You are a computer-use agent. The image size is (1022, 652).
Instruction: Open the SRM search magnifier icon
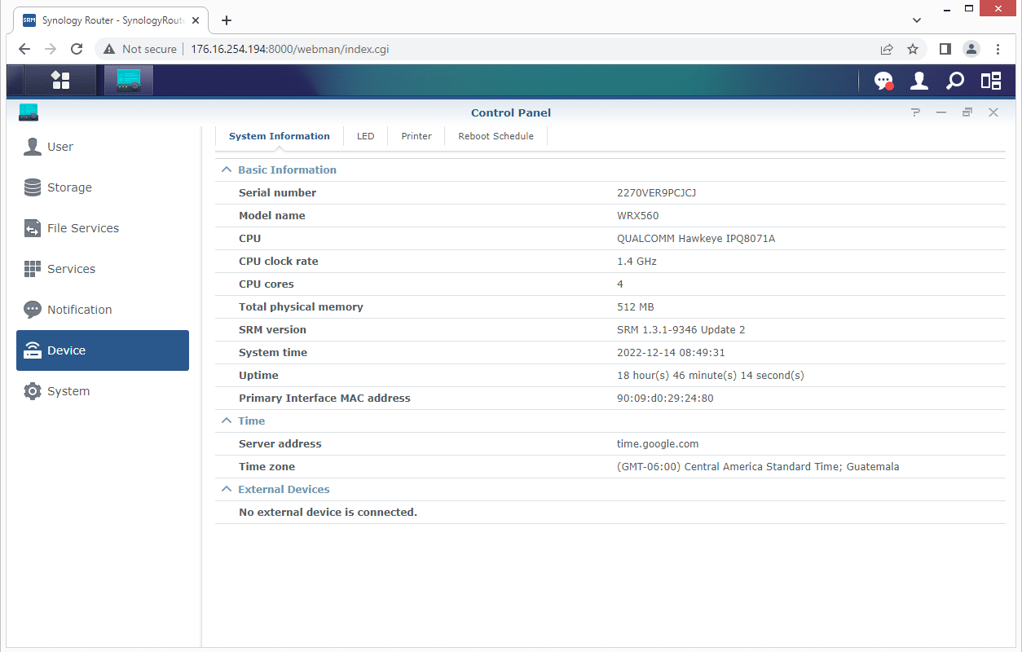point(955,81)
